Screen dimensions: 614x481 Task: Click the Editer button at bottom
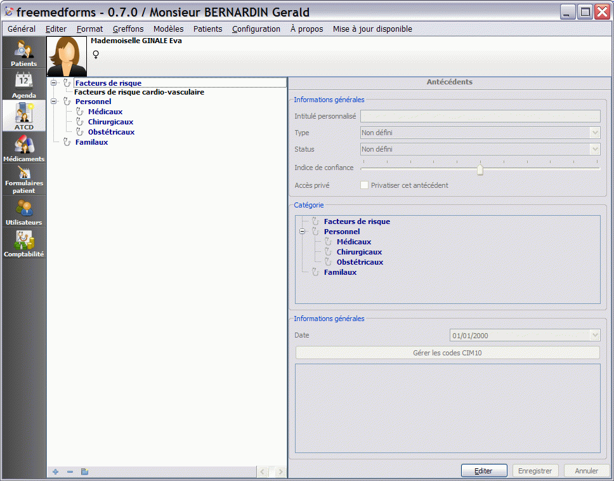coord(484,471)
